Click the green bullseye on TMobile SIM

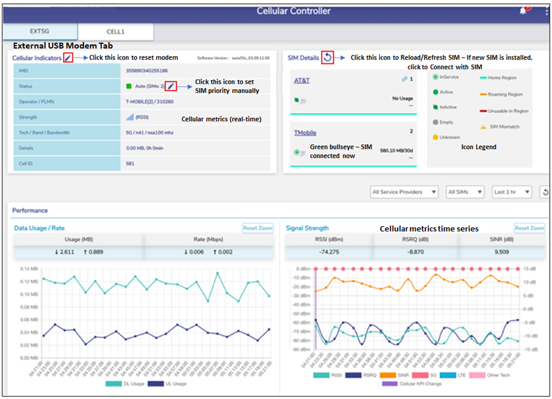(x=297, y=152)
